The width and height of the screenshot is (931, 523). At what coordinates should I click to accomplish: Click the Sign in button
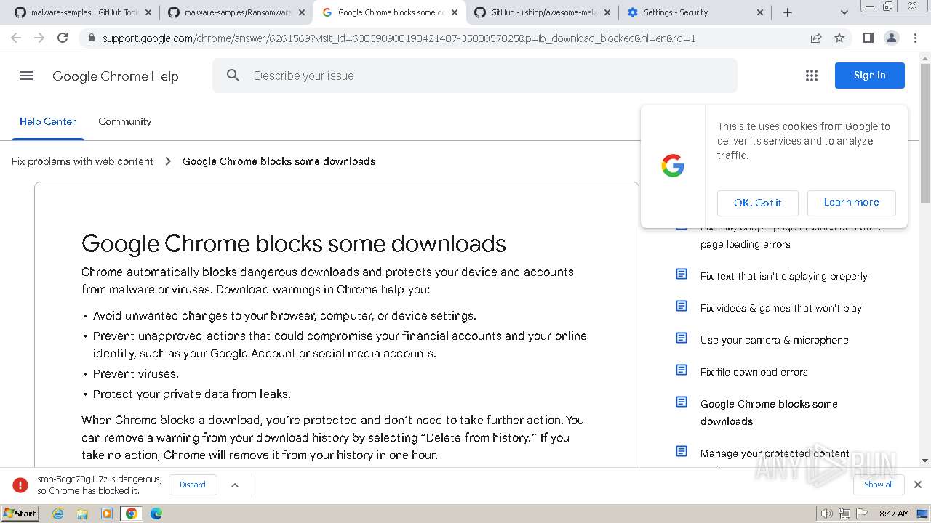coord(870,76)
